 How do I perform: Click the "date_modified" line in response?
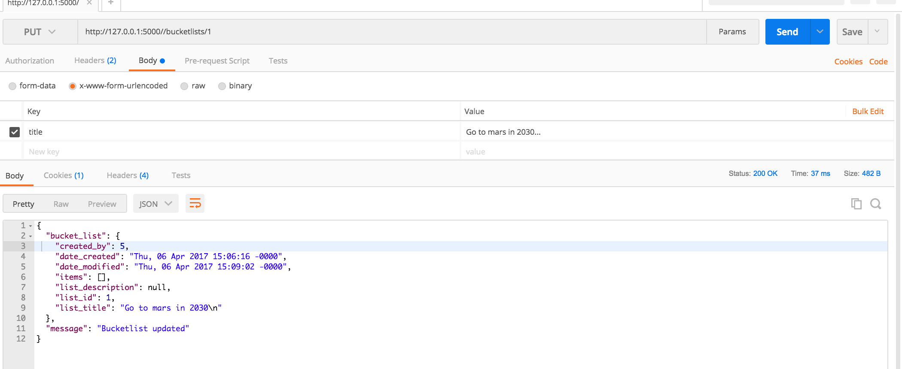[x=173, y=267]
